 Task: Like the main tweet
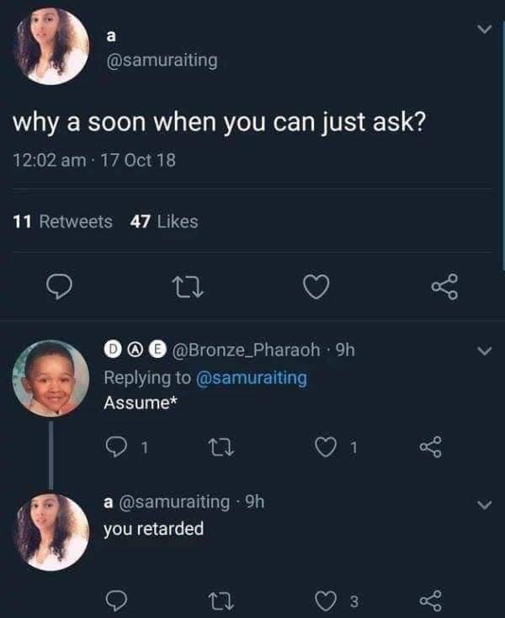(x=314, y=290)
